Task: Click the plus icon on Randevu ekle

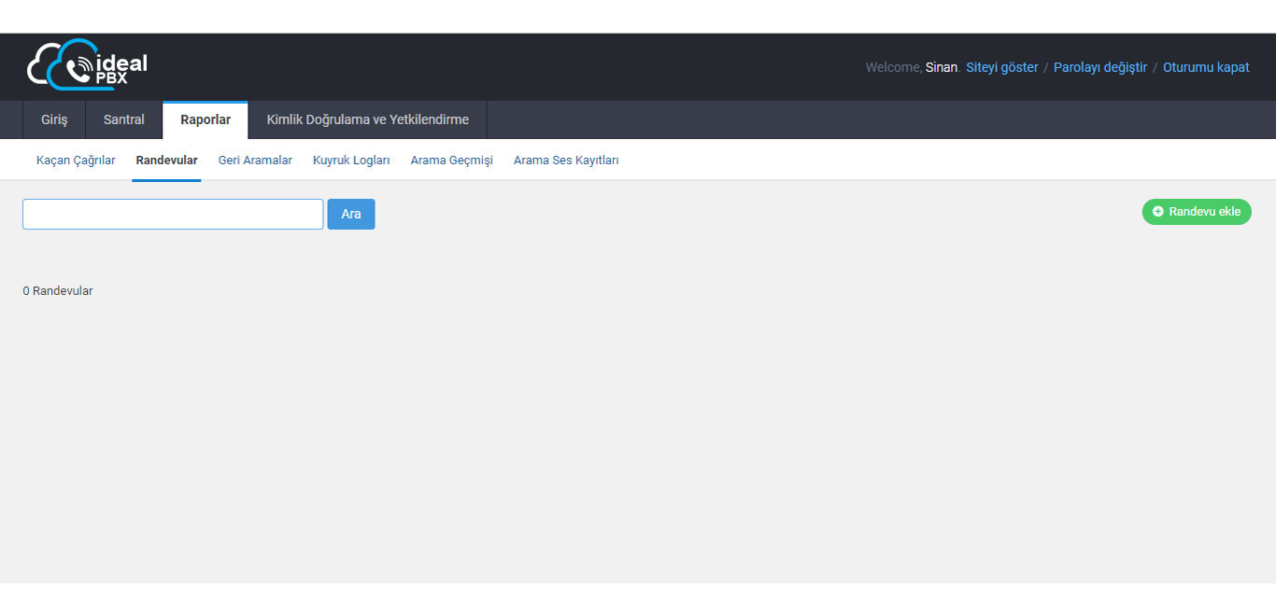Action: (x=1158, y=212)
